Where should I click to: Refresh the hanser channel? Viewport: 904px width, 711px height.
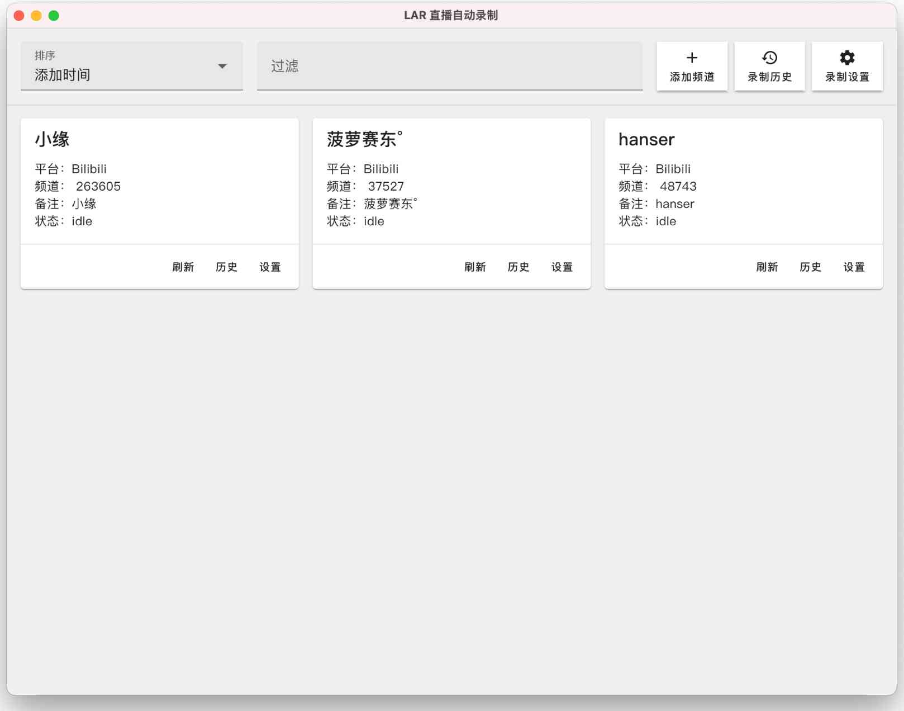pos(767,267)
